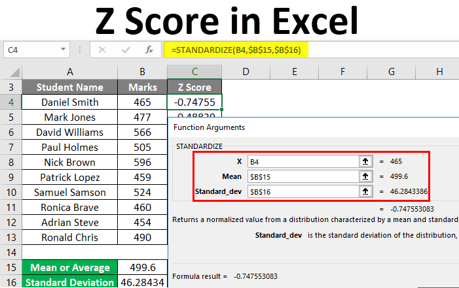Click the Mean argument field $B$15

pos(303,176)
